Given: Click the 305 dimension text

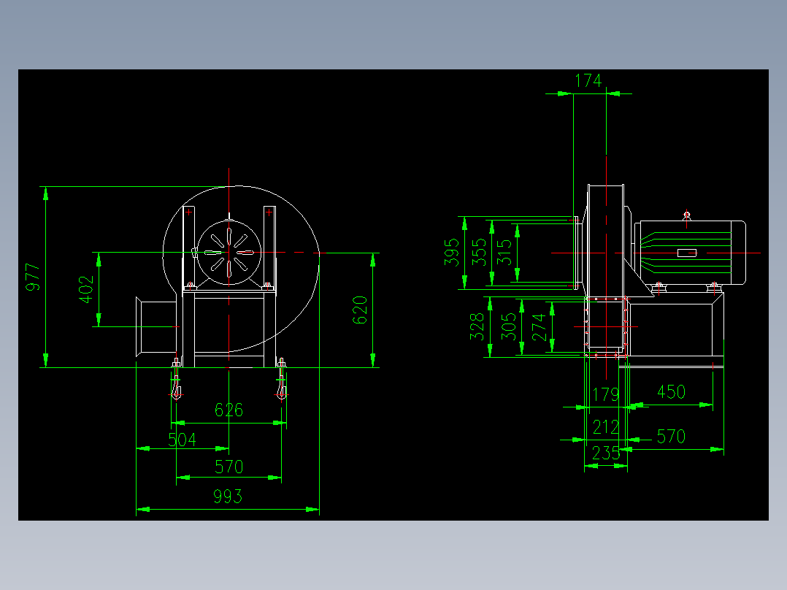Looking at the screenshot, I should point(508,326).
